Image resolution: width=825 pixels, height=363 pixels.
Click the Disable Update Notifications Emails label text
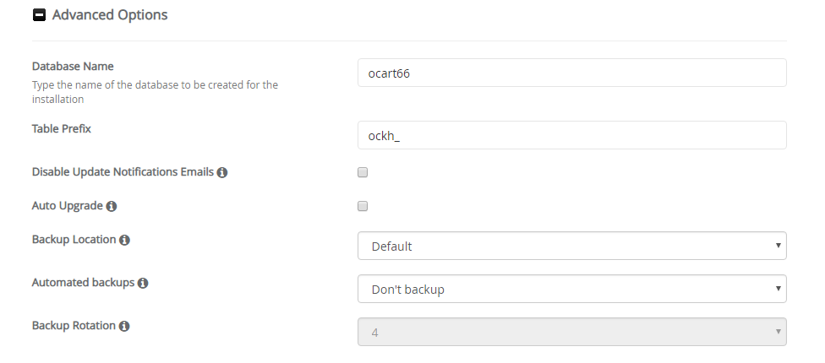[123, 171]
